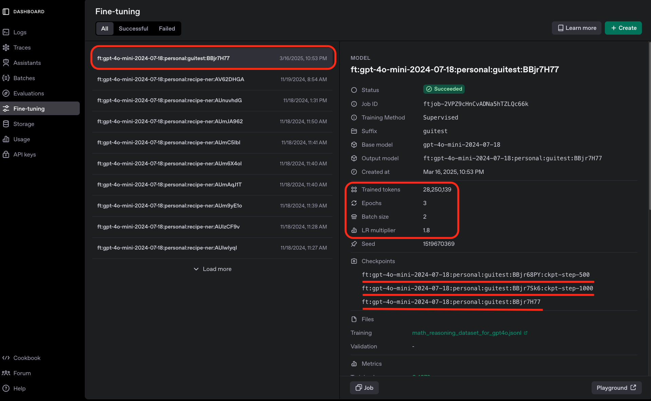
Task: Click Trained tokens value 28,250,139
Action: tap(437, 189)
